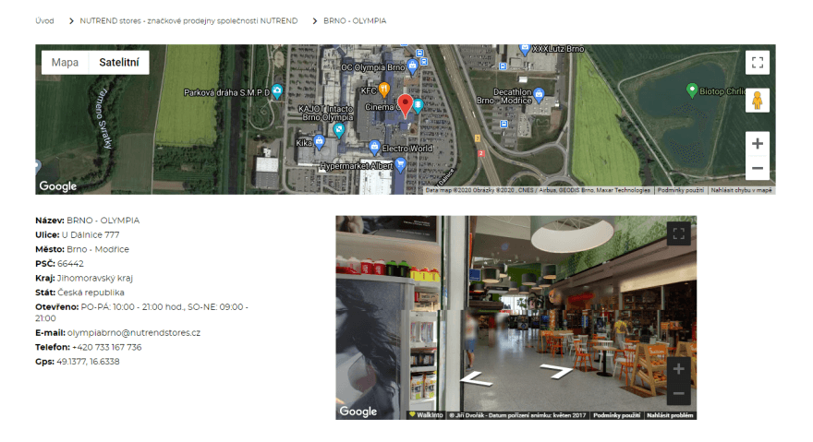Click the Street View pegman icon
Image resolution: width=813 pixels, height=442 pixels.
(757, 100)
